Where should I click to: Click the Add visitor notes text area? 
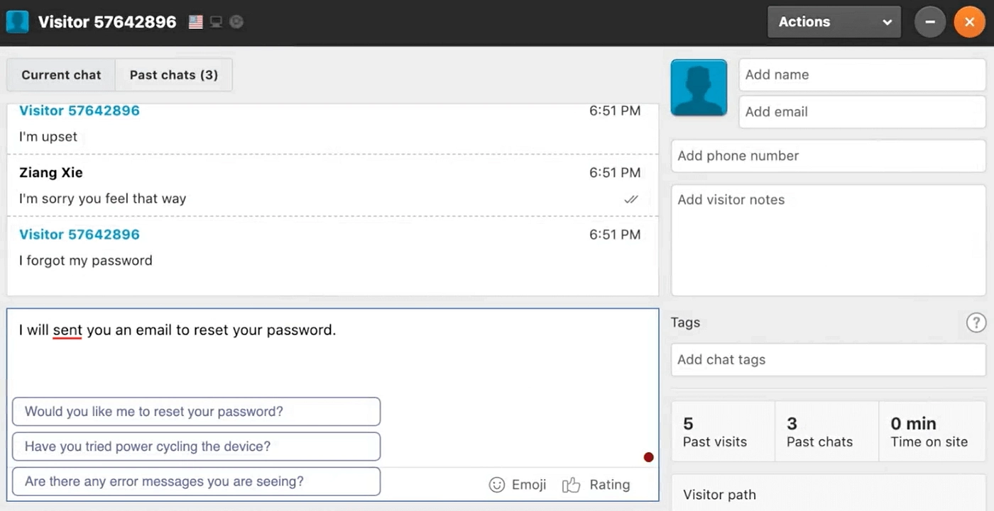click(x=828, y=240)
